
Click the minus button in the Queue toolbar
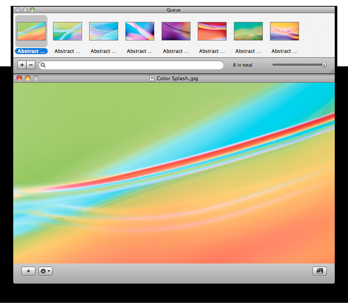click(x=31, y=65)
